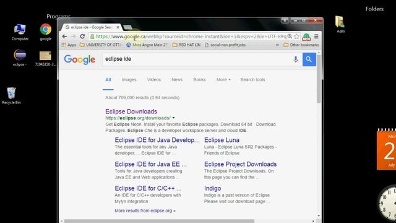Click the clock gadget
The height and width of the screenshot is (223, 396).
pyautogui.click(x=387, y=204)
